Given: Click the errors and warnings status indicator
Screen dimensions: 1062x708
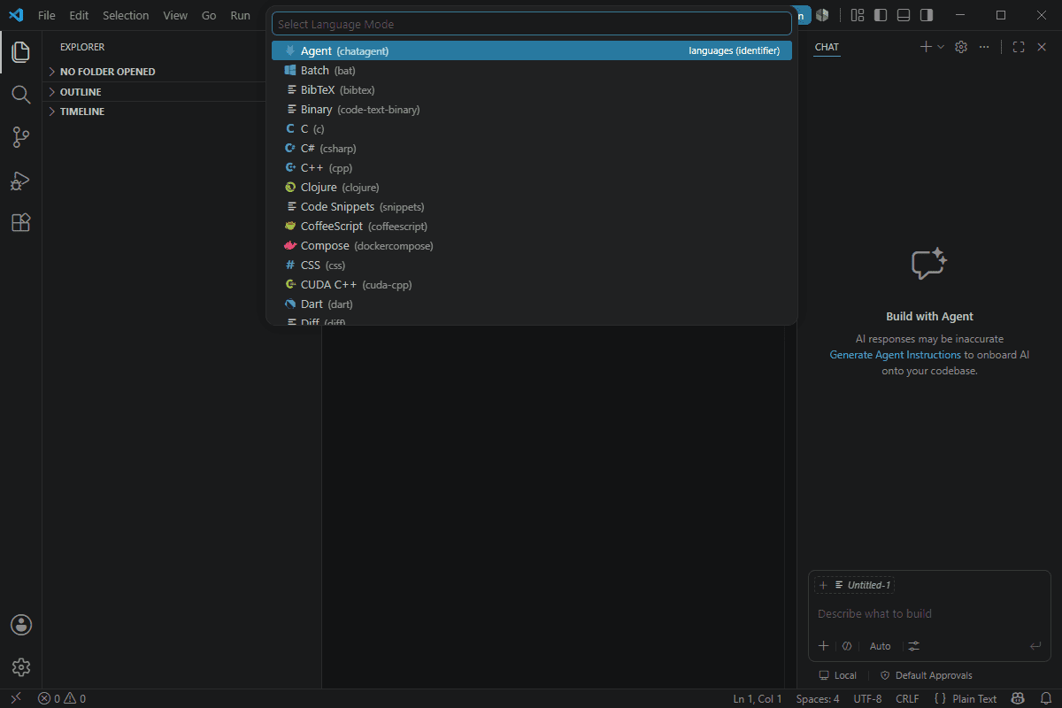Looking at the screenshot, I should coord(62,698).
